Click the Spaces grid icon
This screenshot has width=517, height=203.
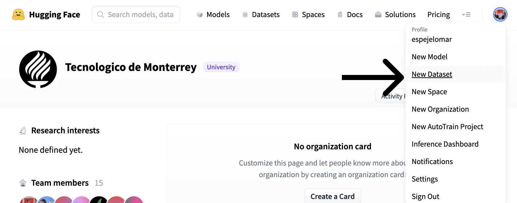pos(295,15)
